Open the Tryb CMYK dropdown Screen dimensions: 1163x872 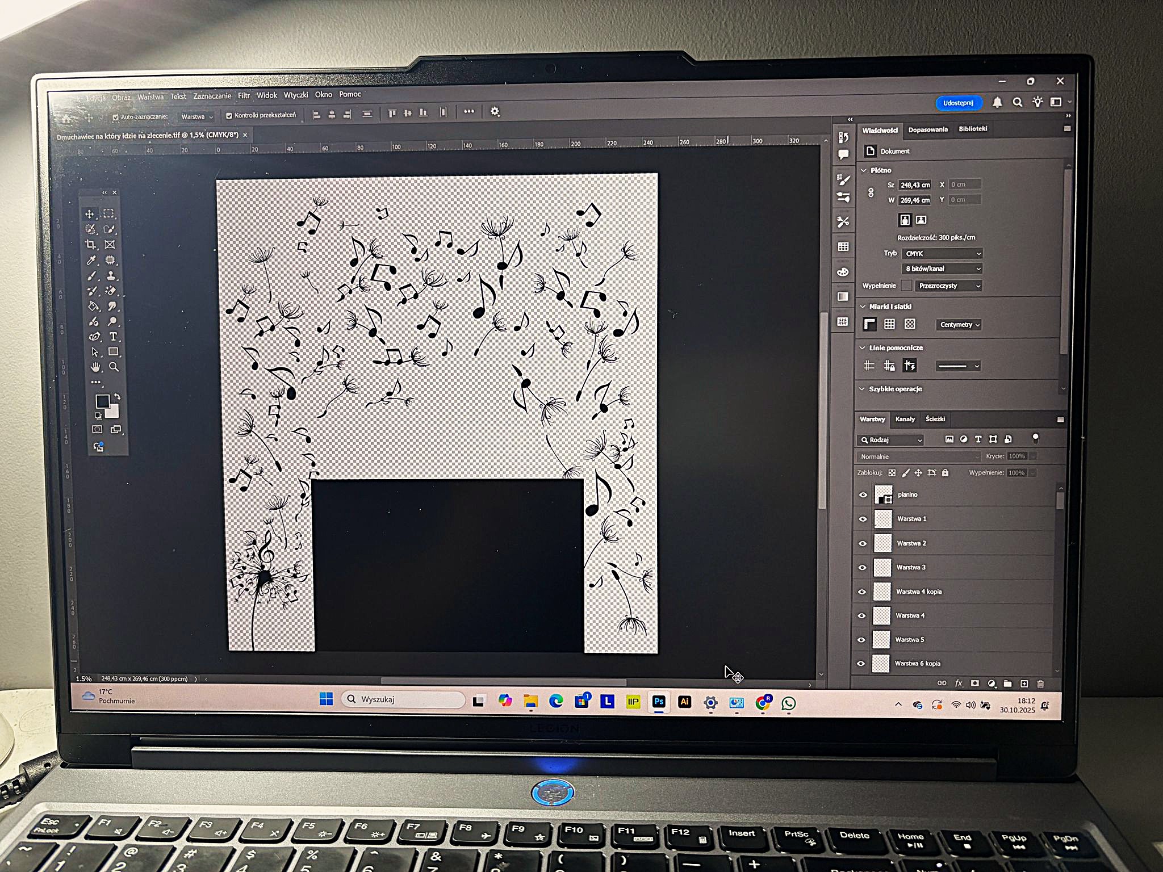943,253
